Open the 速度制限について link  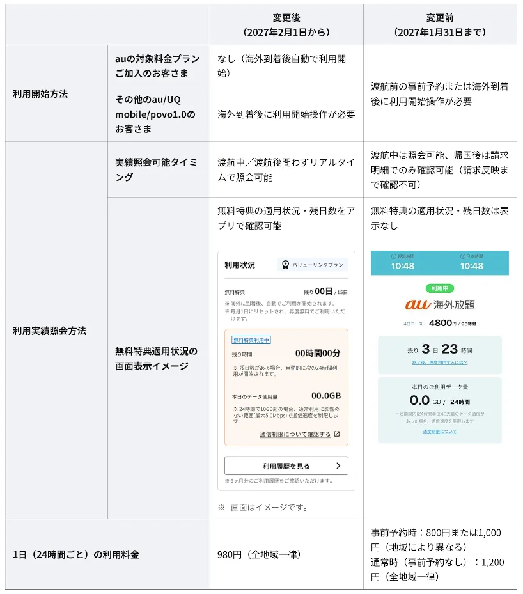440,432
